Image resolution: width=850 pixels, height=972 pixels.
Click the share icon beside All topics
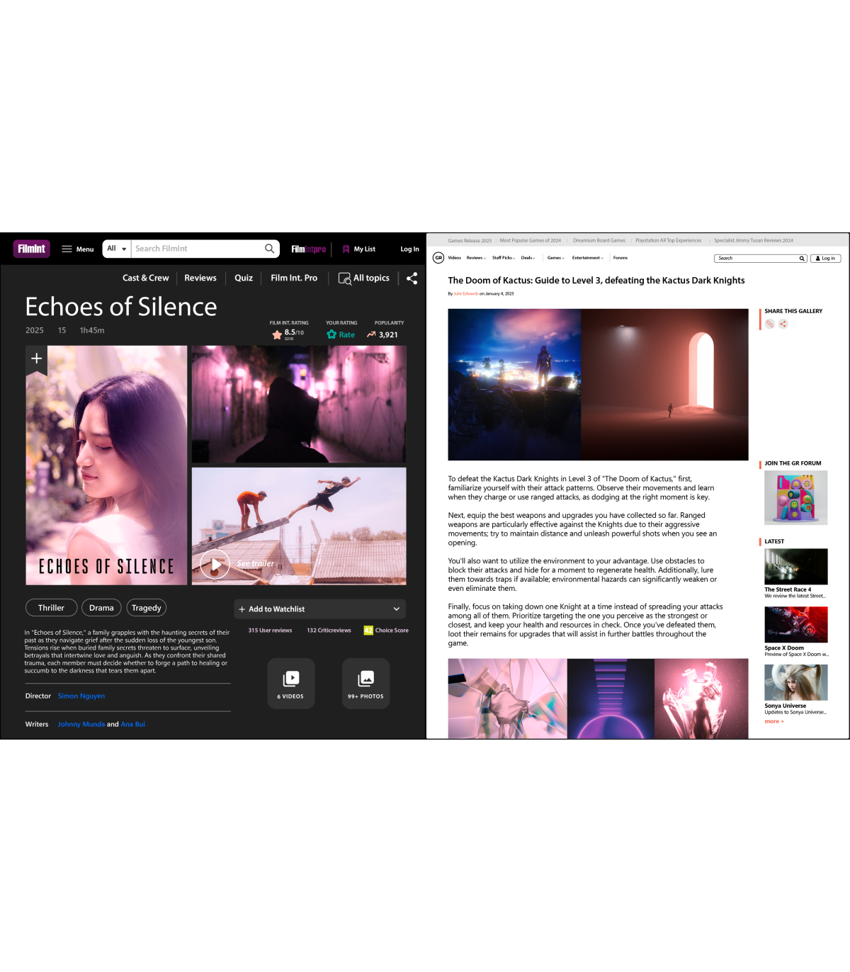pyautogui.click(x=412, y=278)
